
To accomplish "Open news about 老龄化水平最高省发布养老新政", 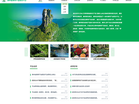I will coord(49,80).
